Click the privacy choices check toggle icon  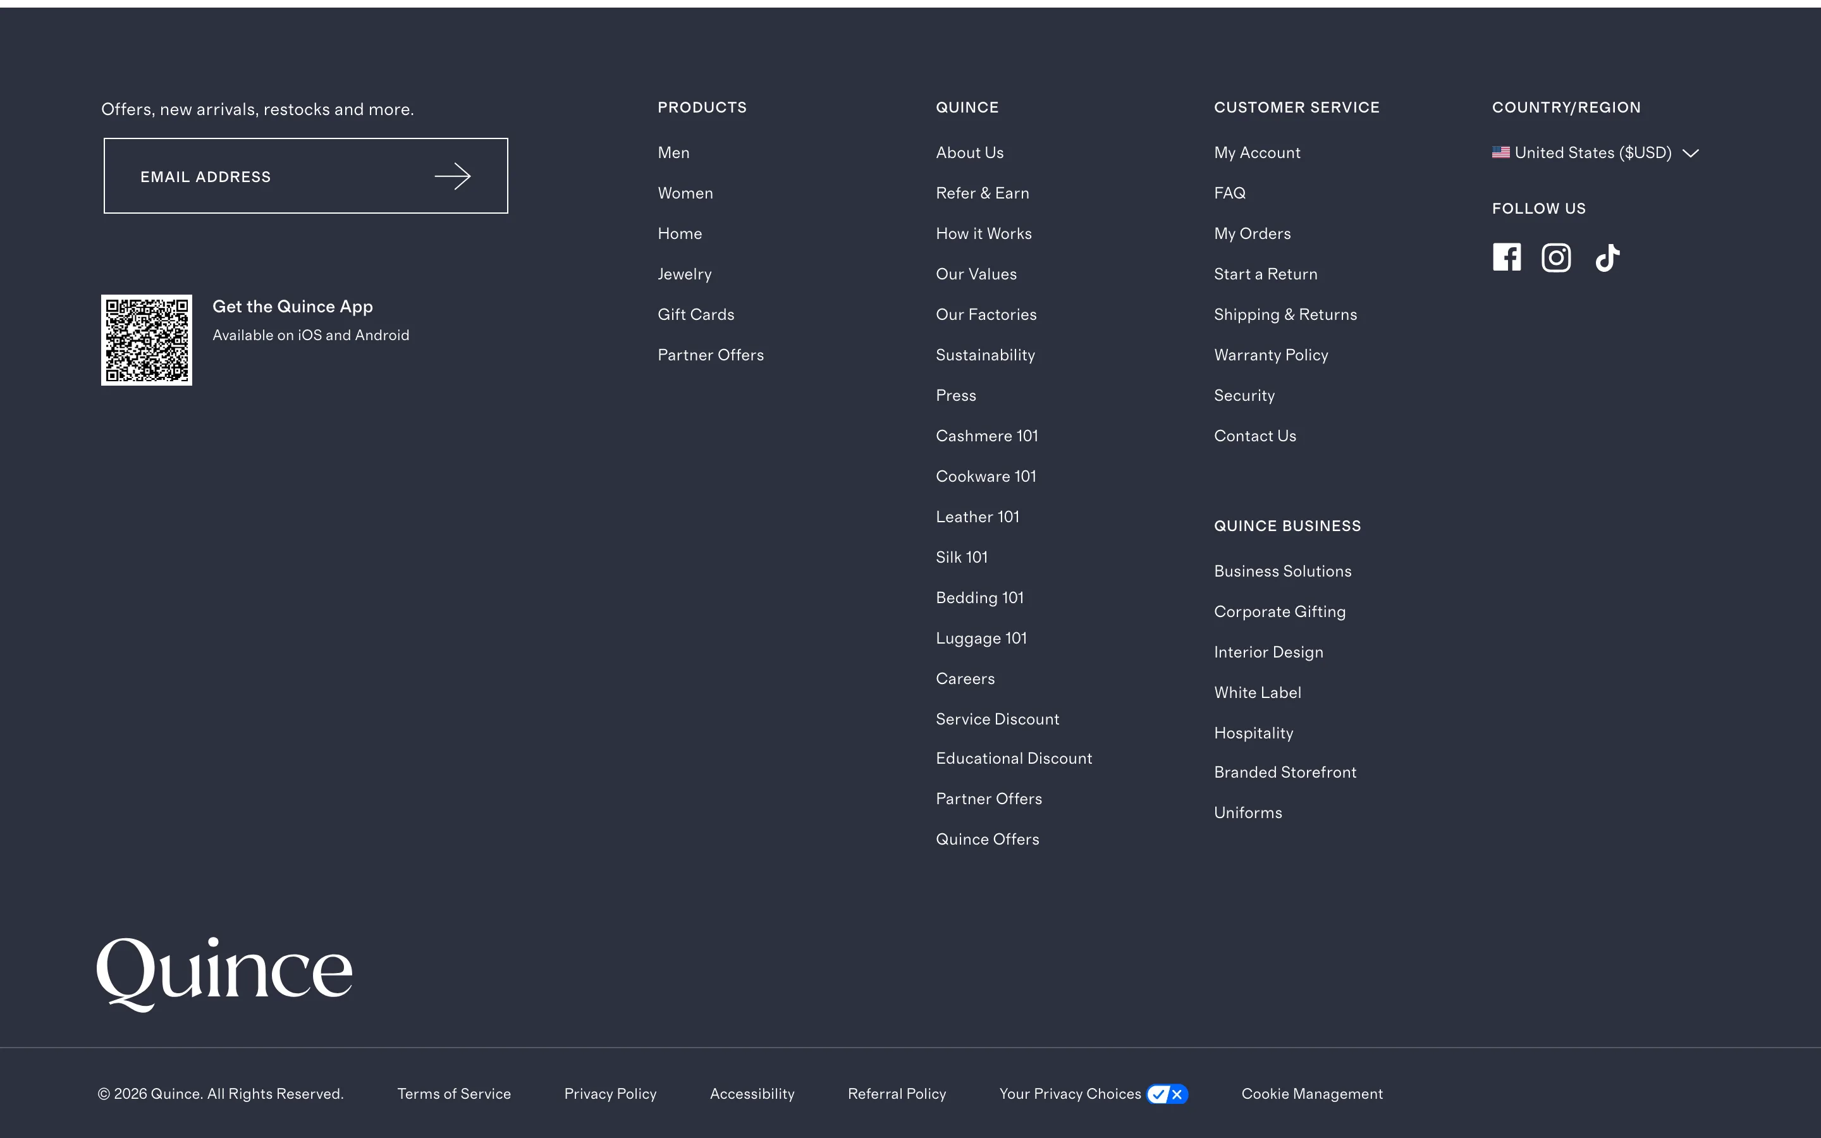[1167, 1094]
